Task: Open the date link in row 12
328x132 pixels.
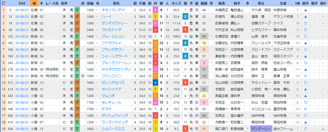Action: 22,83
